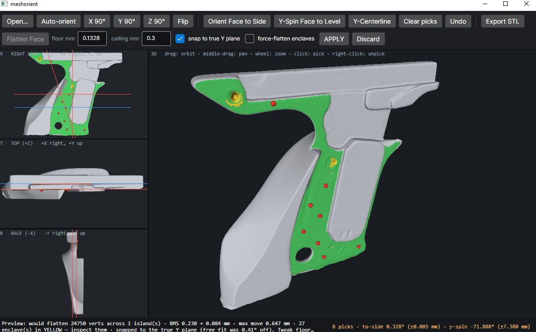The height and width of the screenshot is (332, 536).
Task: Rotate mesh with X 90° button
Action: (97, 21)
